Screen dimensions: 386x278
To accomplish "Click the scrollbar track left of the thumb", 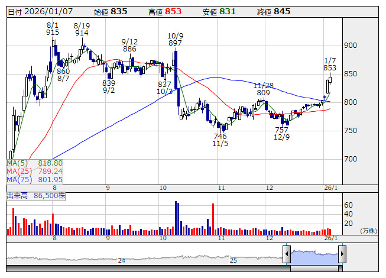I will click(x=148, y=269).
